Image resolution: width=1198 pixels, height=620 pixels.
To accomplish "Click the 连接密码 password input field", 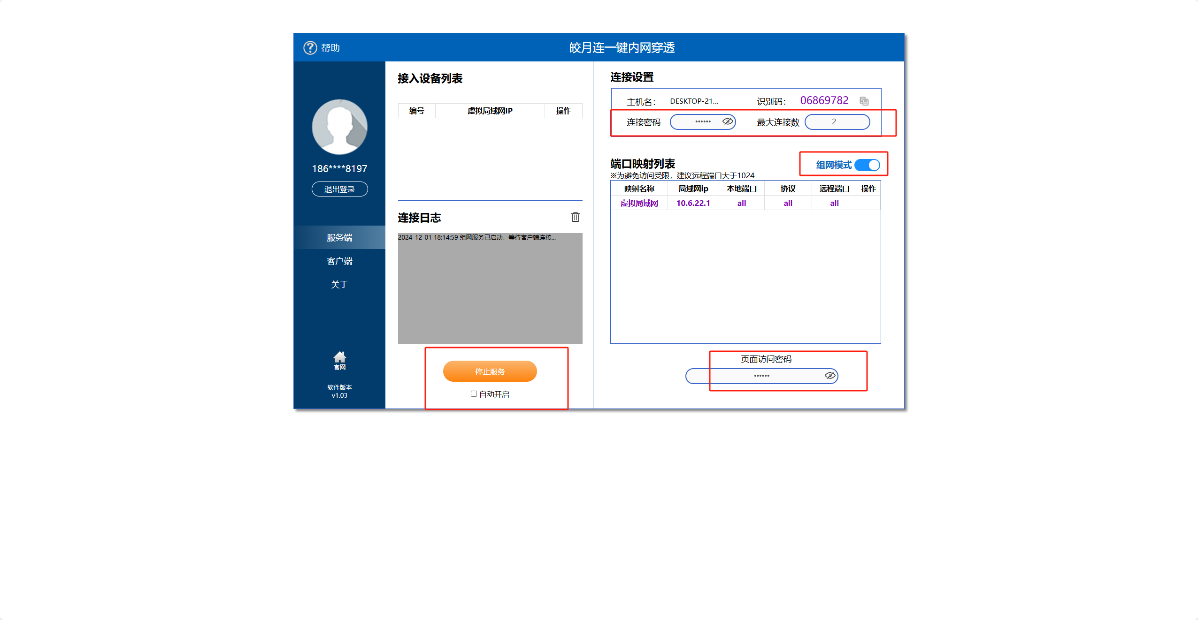I will point(696,122).
